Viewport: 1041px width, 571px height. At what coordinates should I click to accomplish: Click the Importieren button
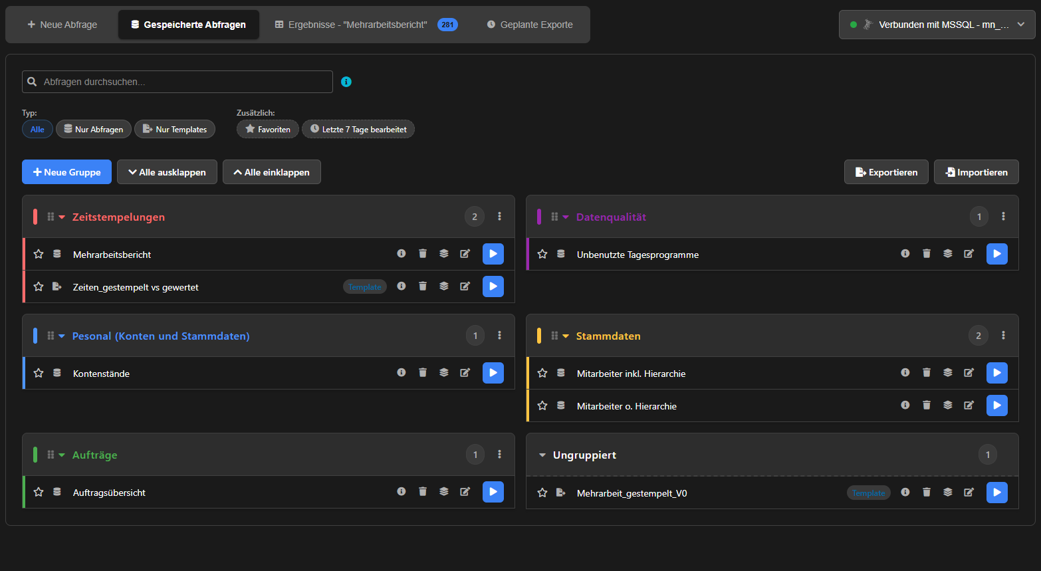click(x=976, y=172)
